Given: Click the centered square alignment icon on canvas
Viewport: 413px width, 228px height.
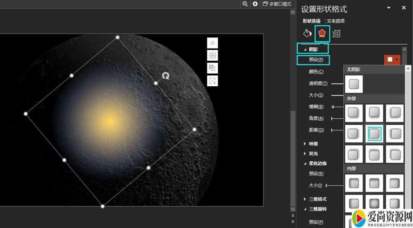Looking at the screenshot, I should [213, 56].
